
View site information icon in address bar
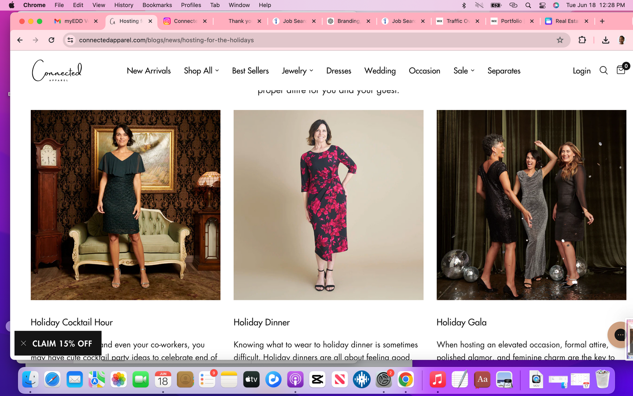pos(70,40)
